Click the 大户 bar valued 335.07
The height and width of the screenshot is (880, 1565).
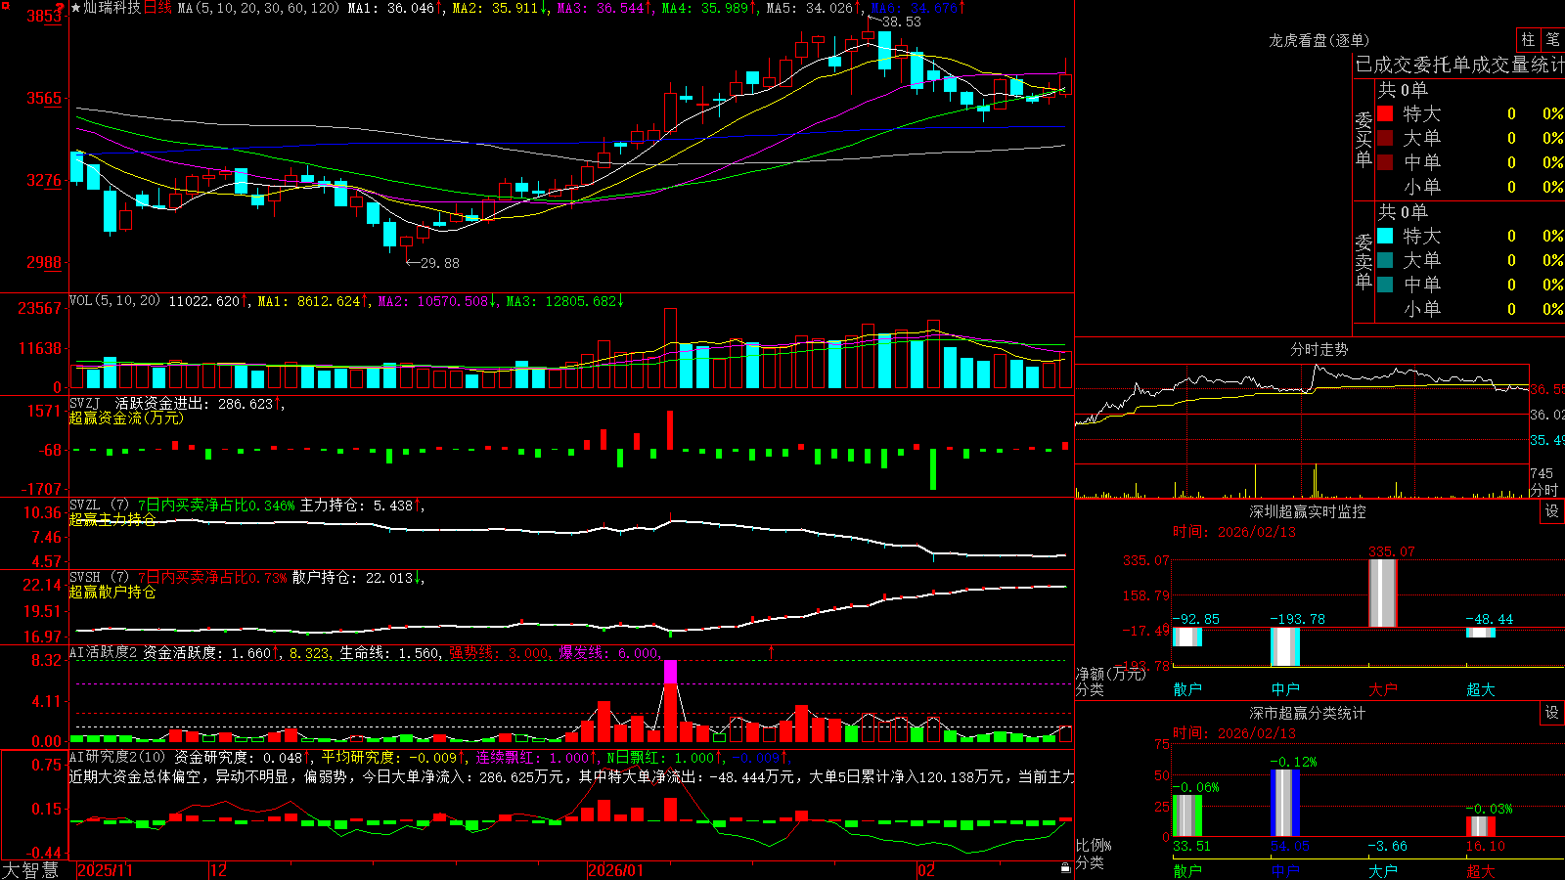tap(1382, 593)
